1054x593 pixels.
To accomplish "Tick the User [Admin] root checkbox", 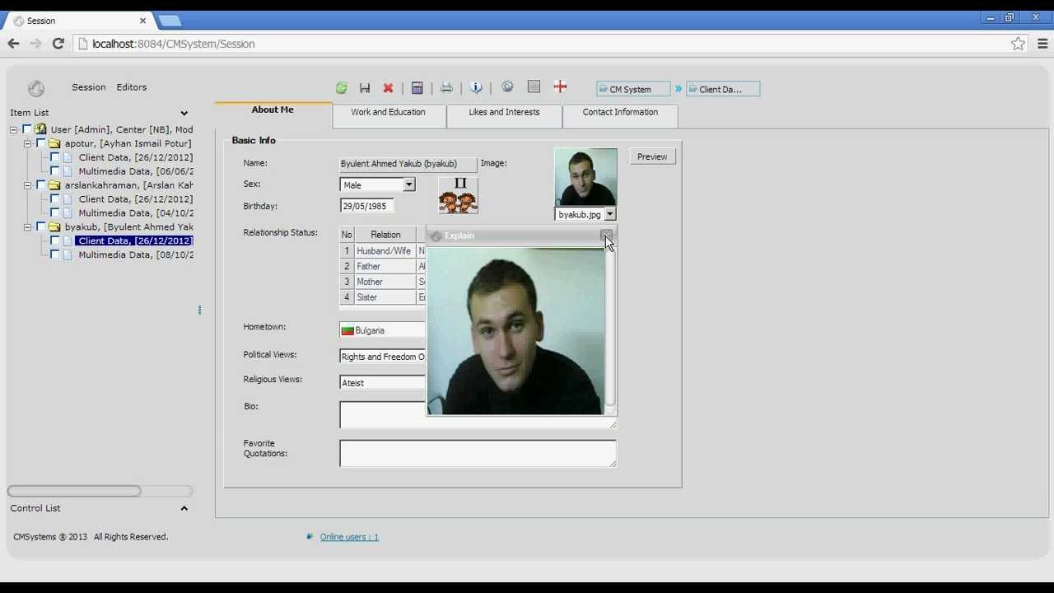I will pyautogui.click(x=26, y=129).
